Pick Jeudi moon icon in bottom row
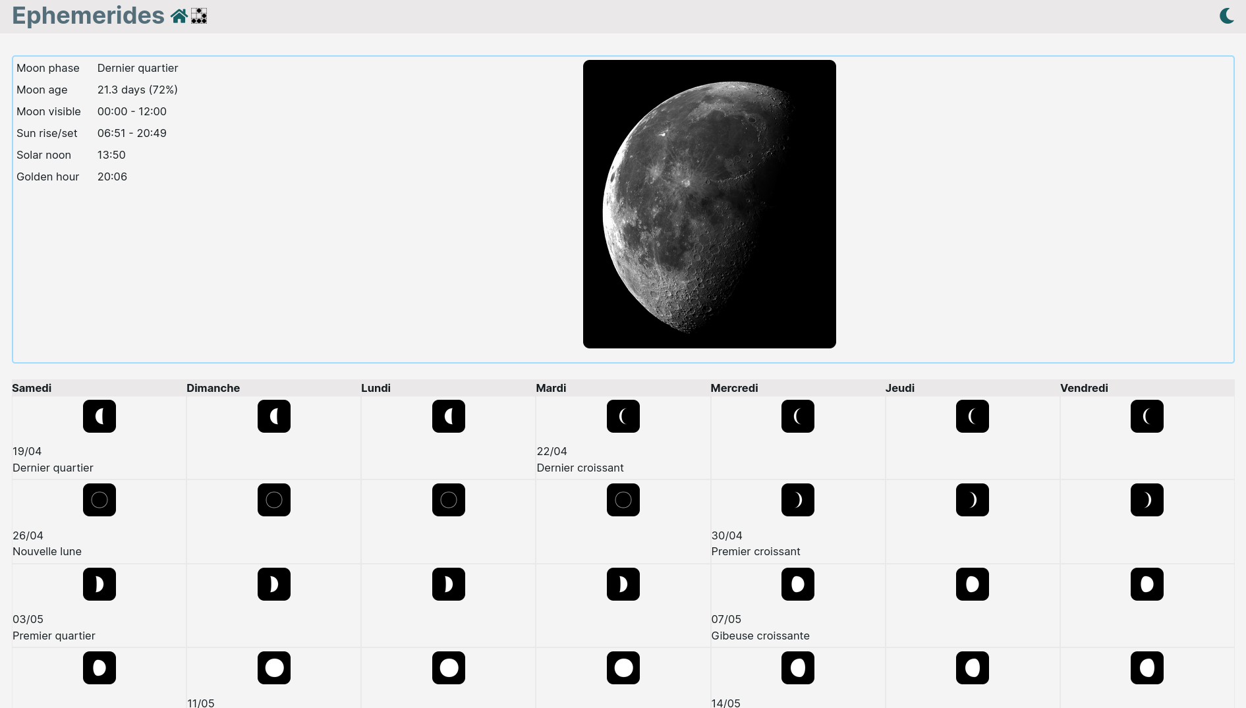This screenshot has height=708, width=1246. tap(973, 668)
